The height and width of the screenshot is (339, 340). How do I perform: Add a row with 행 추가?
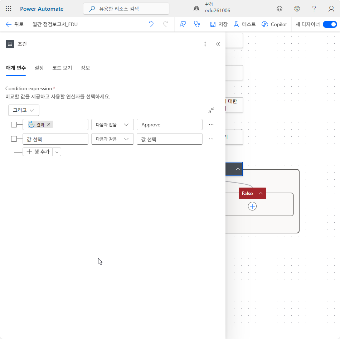[38, 152]
